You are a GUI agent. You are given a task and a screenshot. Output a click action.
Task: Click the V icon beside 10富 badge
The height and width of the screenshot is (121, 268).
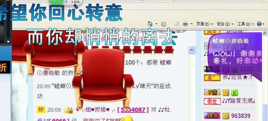tap(226, 116)
